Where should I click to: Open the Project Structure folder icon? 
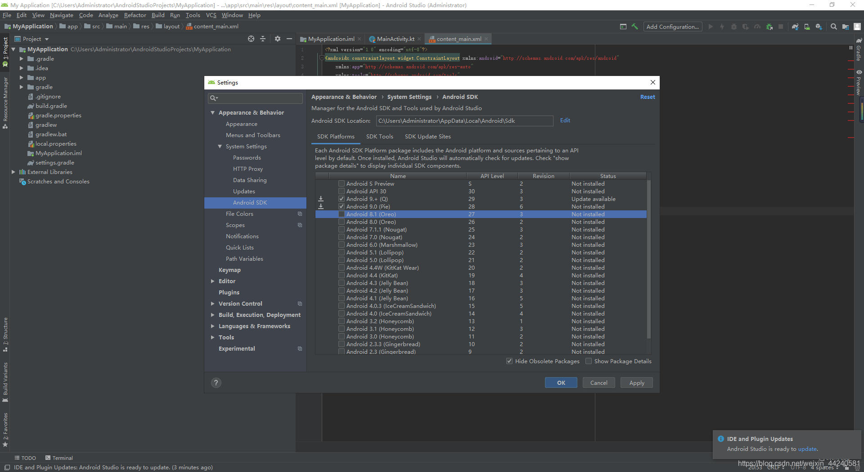pyautogui.click(x=846, y=27)
